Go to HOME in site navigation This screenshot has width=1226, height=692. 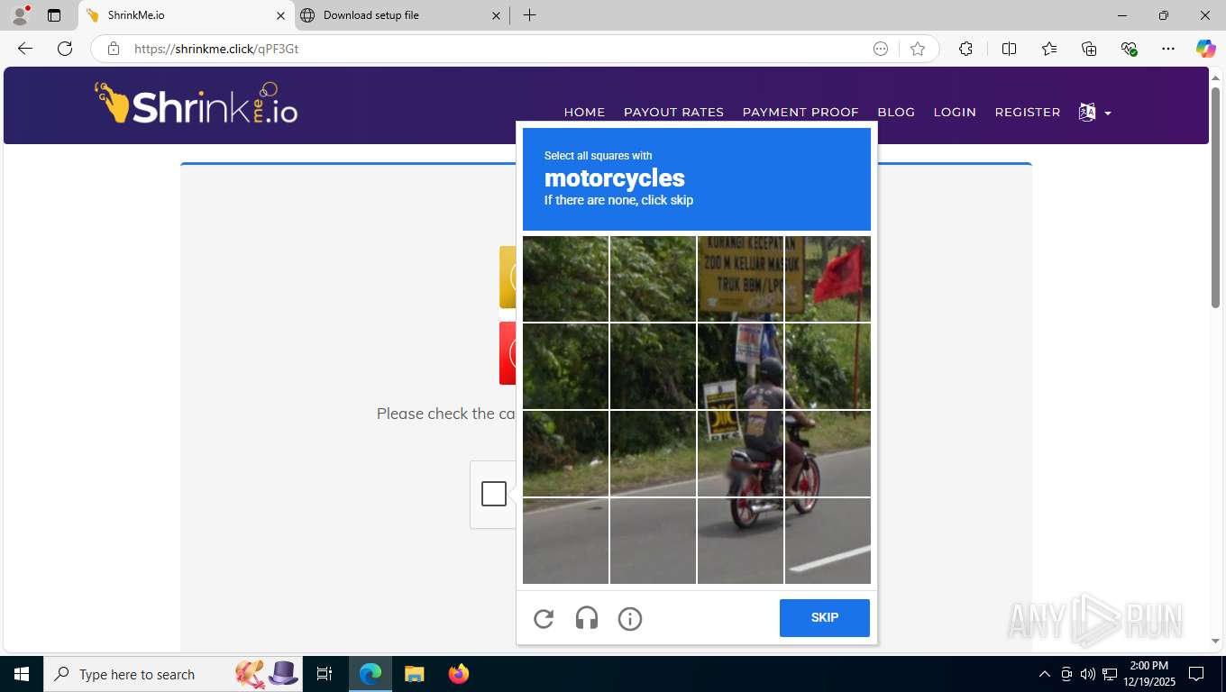click(x=584, y=113)
